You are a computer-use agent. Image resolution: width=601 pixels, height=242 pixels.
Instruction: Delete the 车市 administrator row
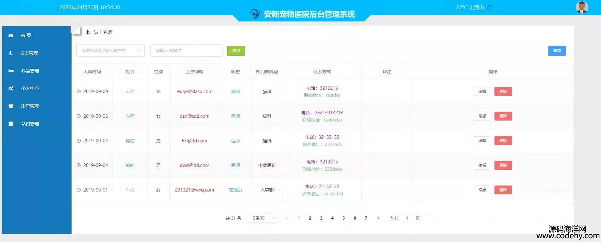point(503,190)
